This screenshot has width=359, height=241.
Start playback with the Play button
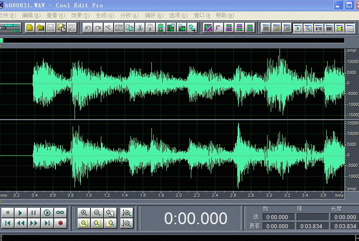coord(20,213)
